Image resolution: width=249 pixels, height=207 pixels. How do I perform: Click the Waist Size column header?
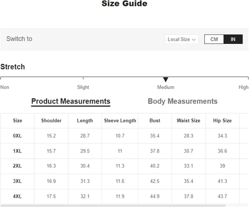click(x=188, y=121)
